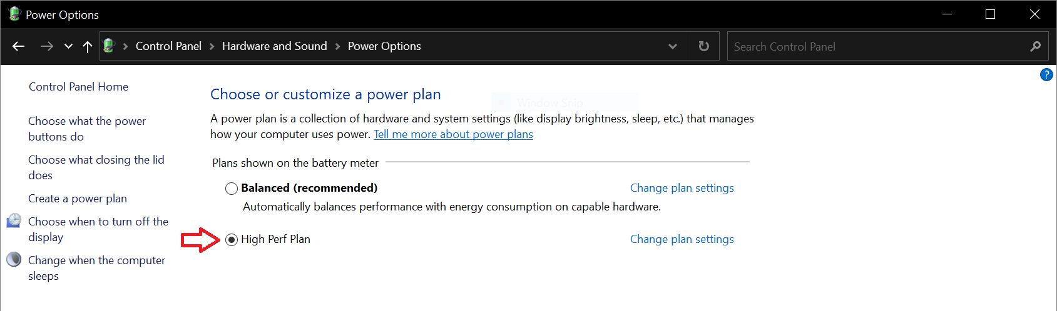Click the monitor icon beside display settings
This screenshot has width=1057, height=311.
tap(14, 220)
